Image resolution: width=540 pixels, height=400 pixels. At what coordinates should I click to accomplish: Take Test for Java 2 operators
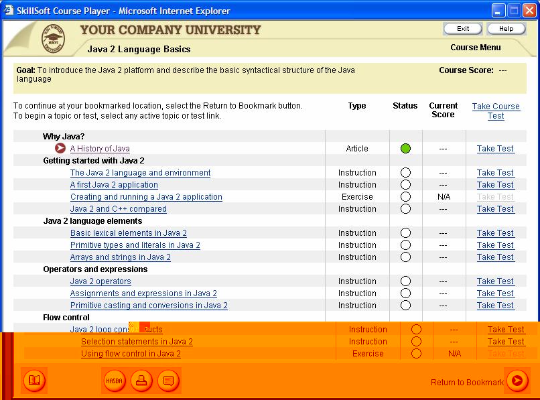[495, 281]
